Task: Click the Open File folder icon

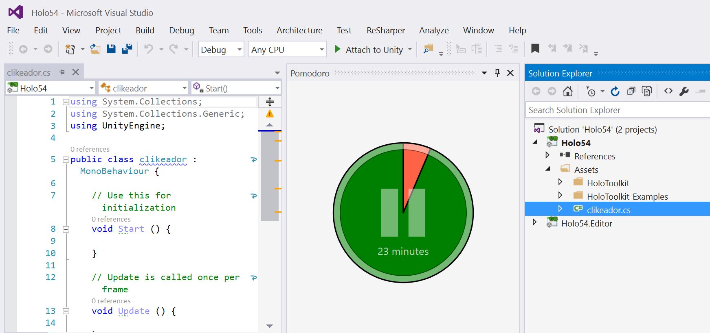Action: click(x=95, y=49)
